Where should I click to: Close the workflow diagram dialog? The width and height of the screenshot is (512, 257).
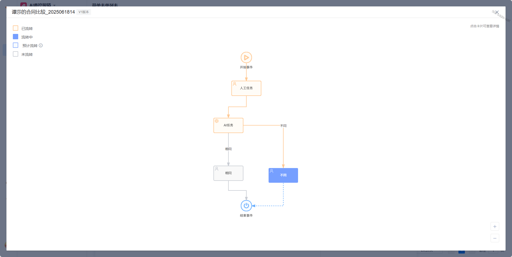tap(497, 12)
